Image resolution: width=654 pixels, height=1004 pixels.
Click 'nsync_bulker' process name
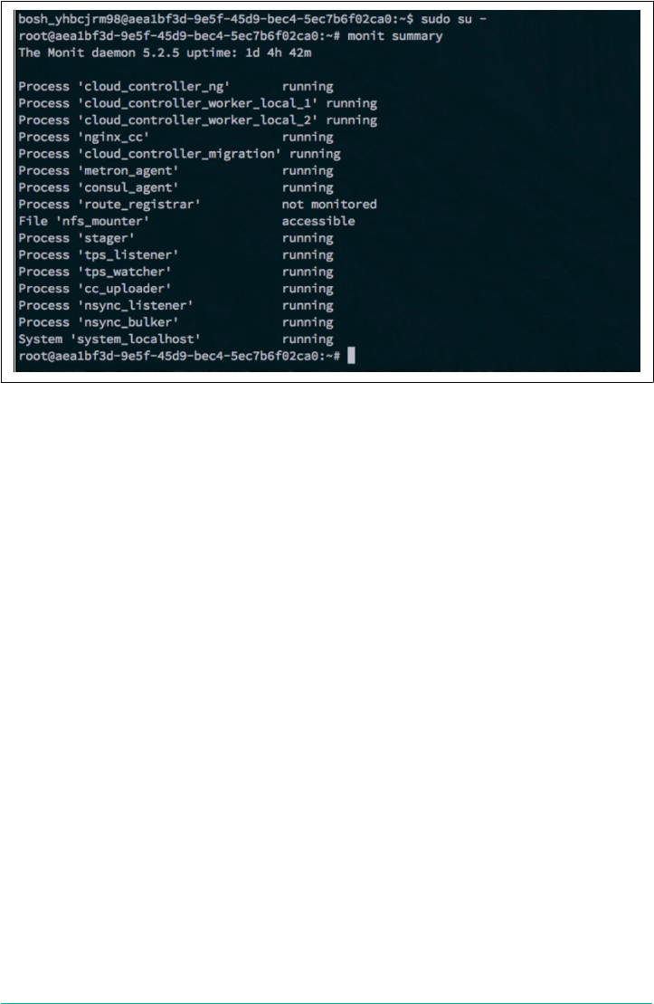128,322
